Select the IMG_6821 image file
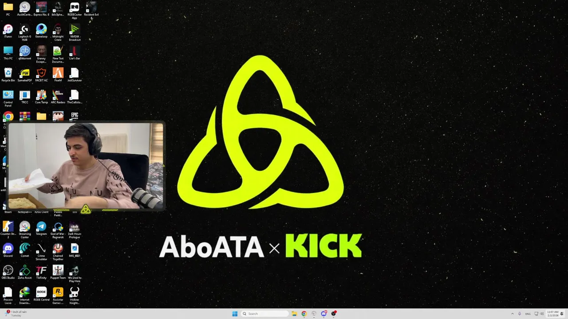568x319 pixels. (75, 250)
